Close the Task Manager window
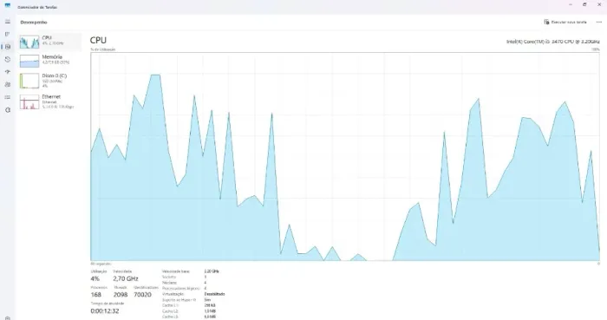The image size is (607, 320). click(599, 4)
